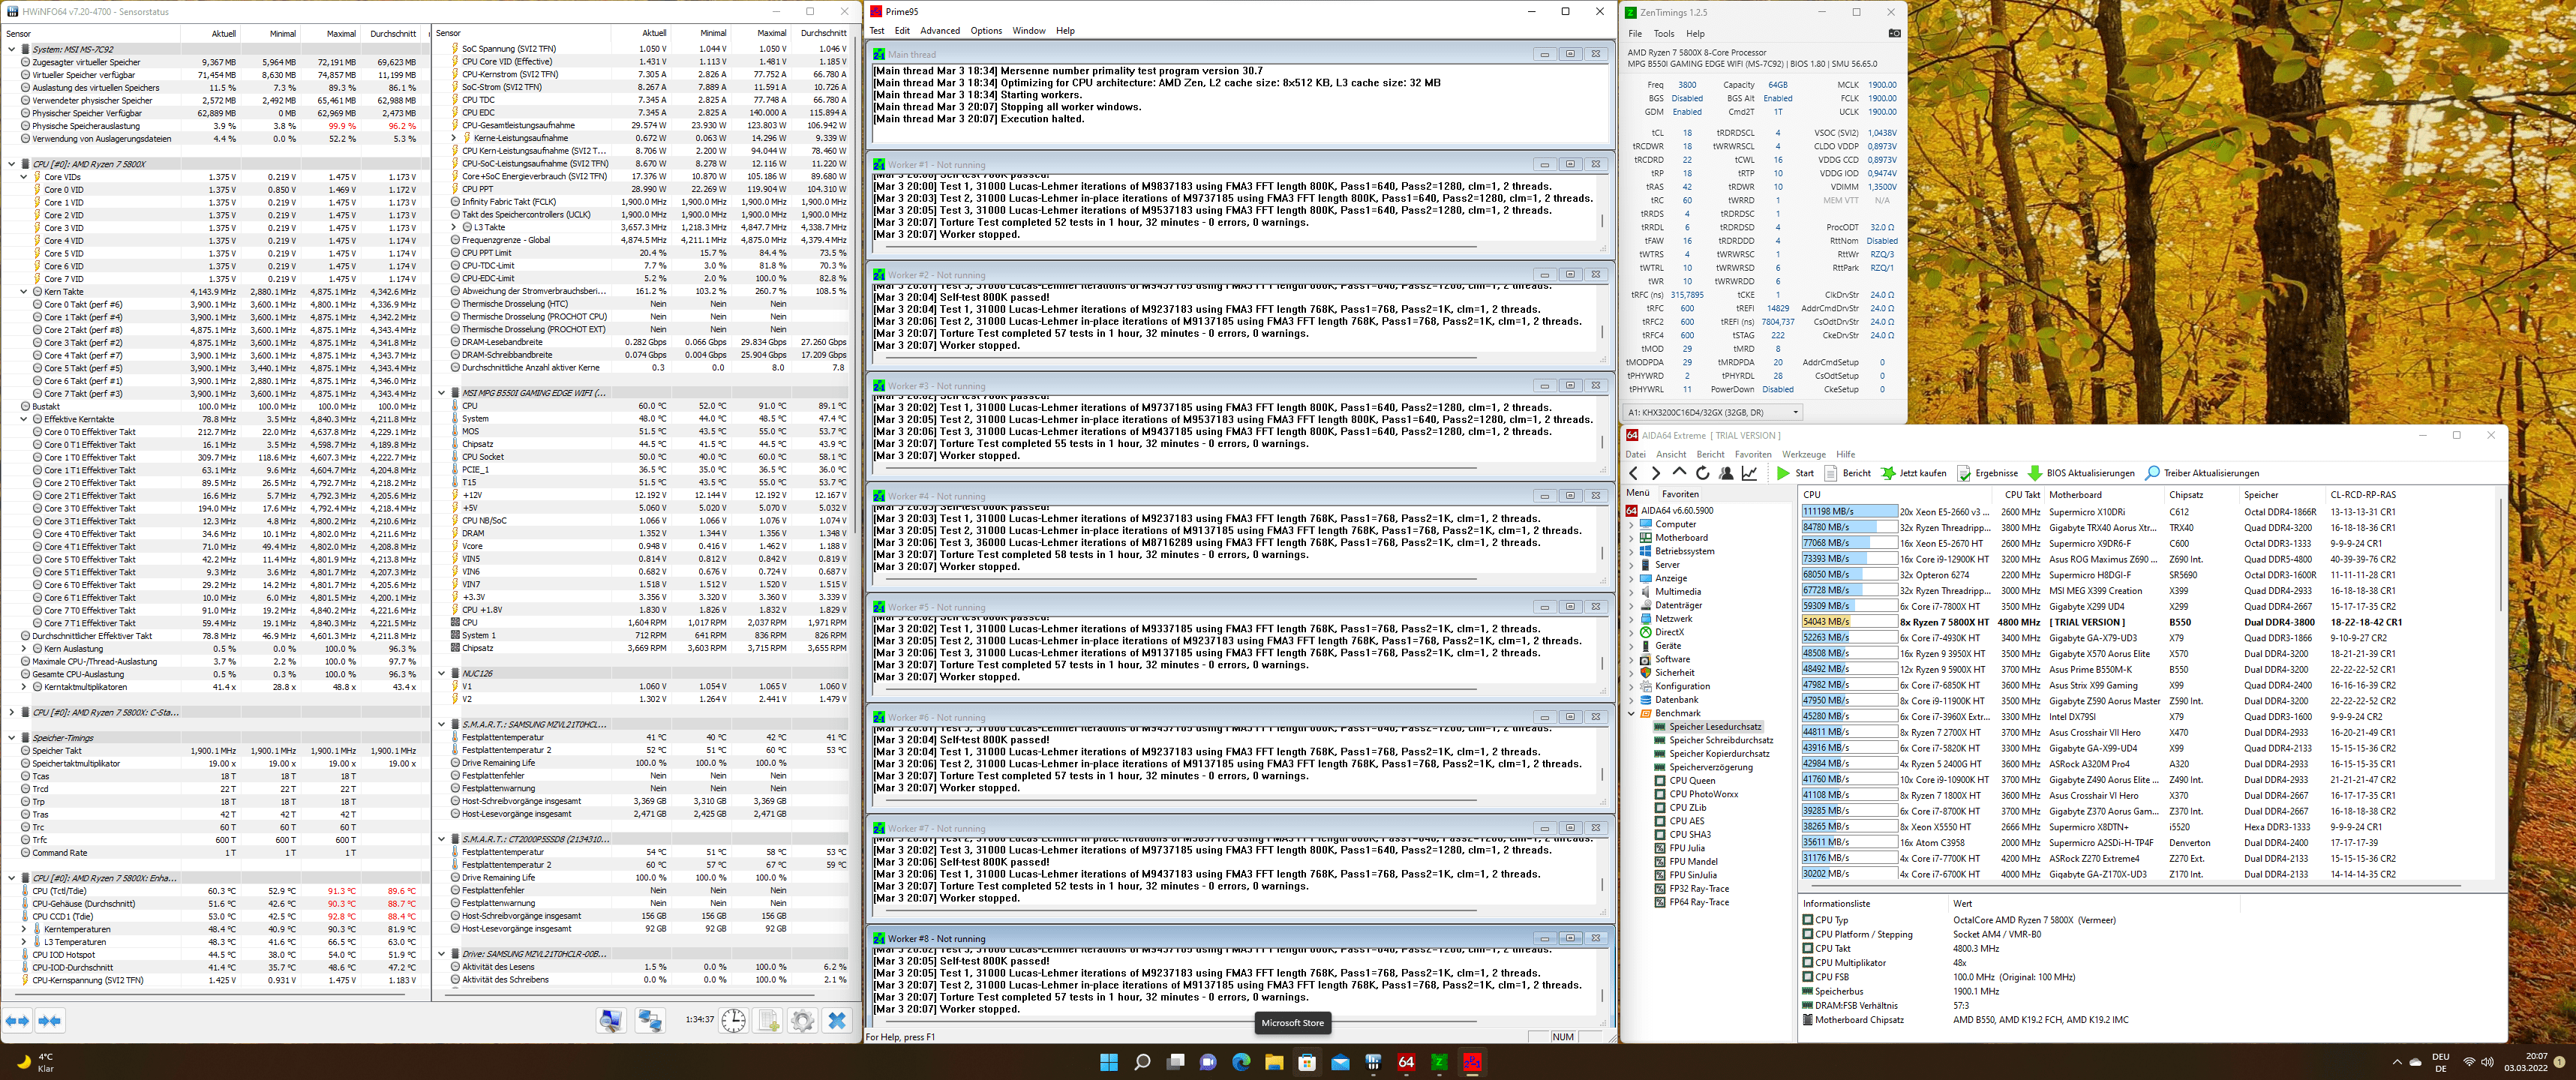Click AIDA64 back arrow toolbar icon
Viewport: 2576px width, 1080px height.
(x=1634, y=473)
